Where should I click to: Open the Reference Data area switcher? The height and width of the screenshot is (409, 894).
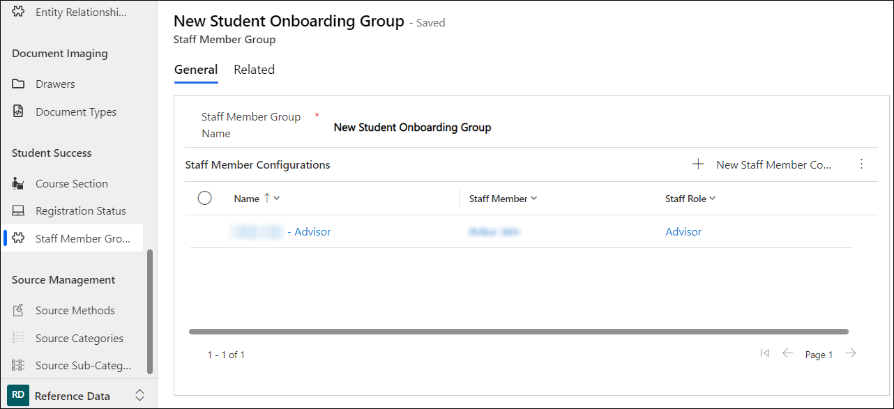[139, 396]
